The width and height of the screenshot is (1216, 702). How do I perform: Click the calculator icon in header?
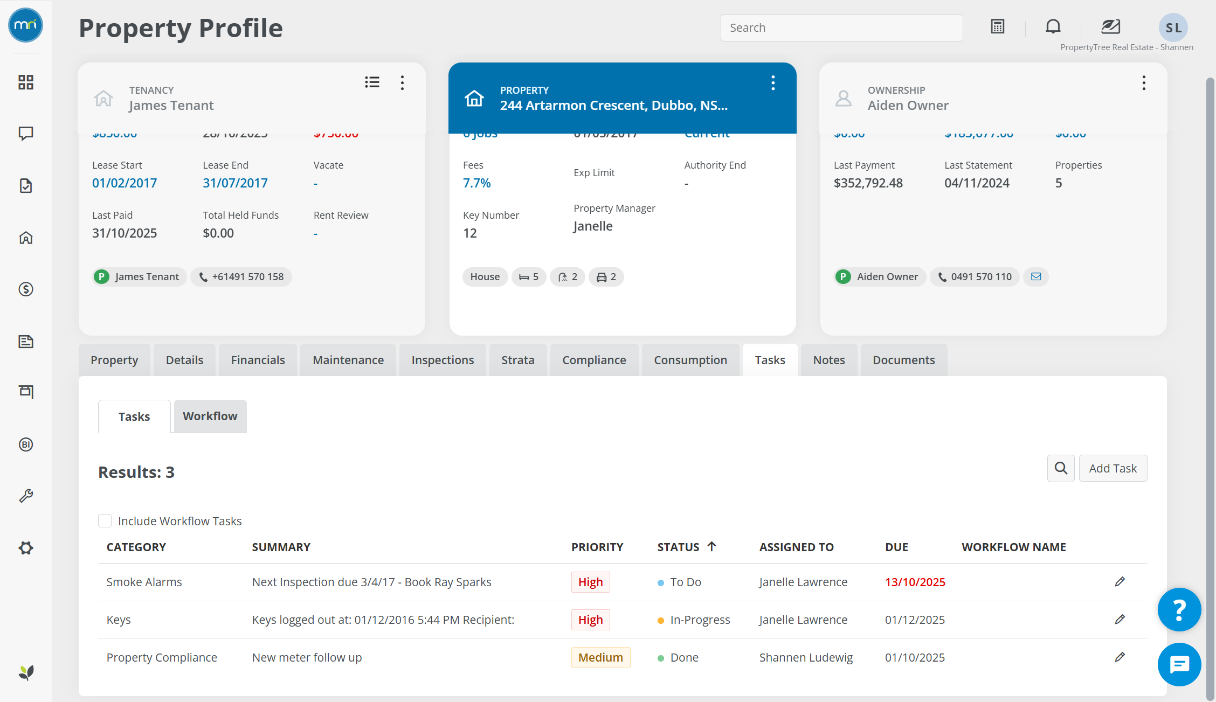point(998,26)
